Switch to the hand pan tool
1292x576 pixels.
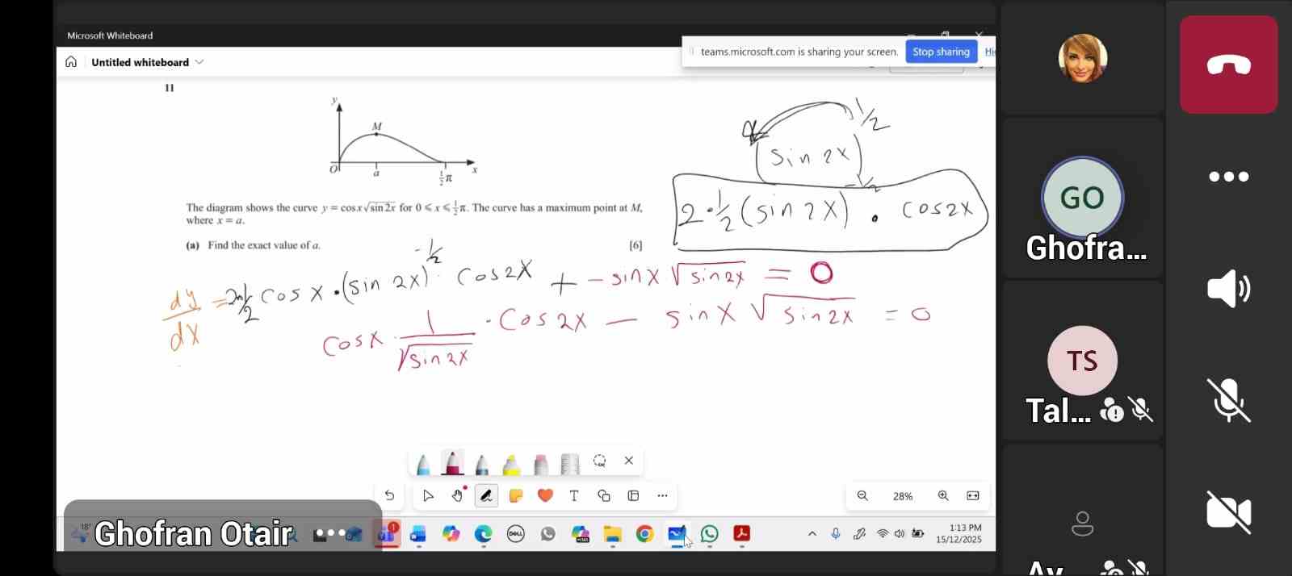pyautogui.click(x=457, y=495)
